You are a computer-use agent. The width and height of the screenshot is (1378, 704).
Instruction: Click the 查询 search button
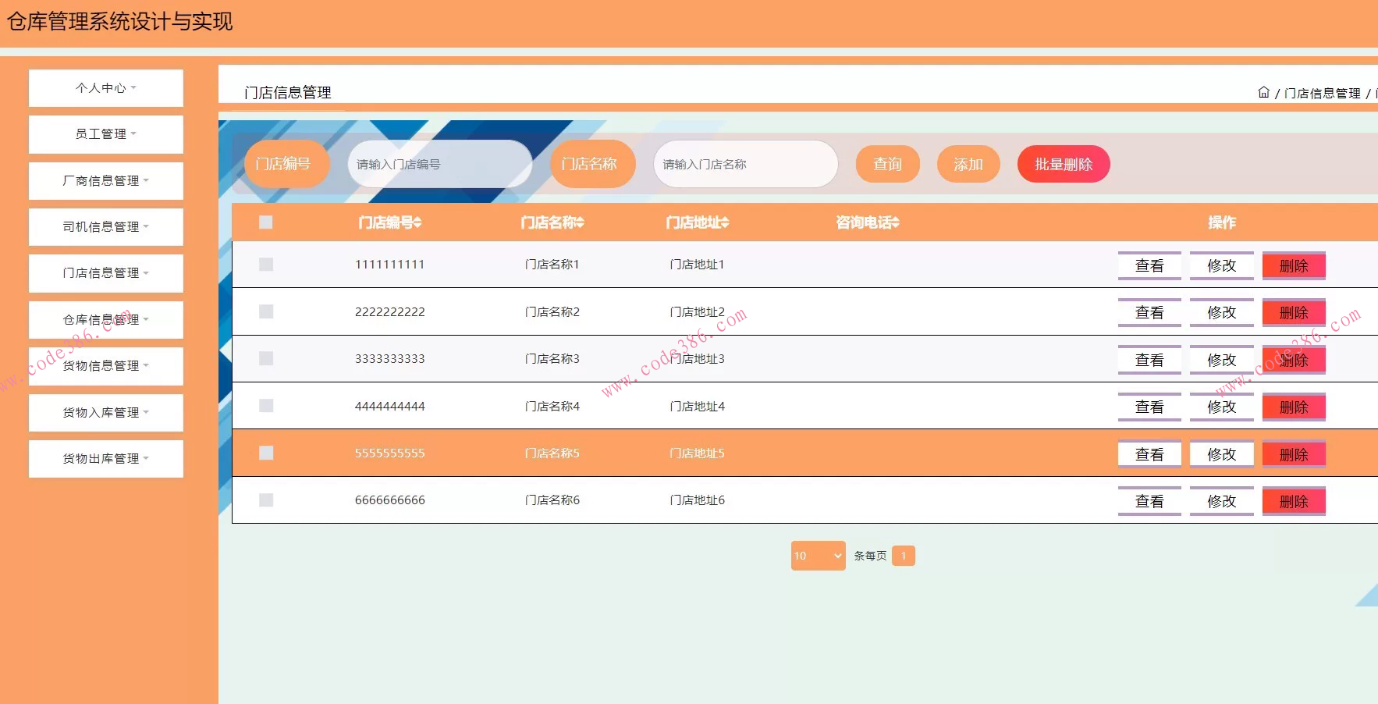[887, 164]
